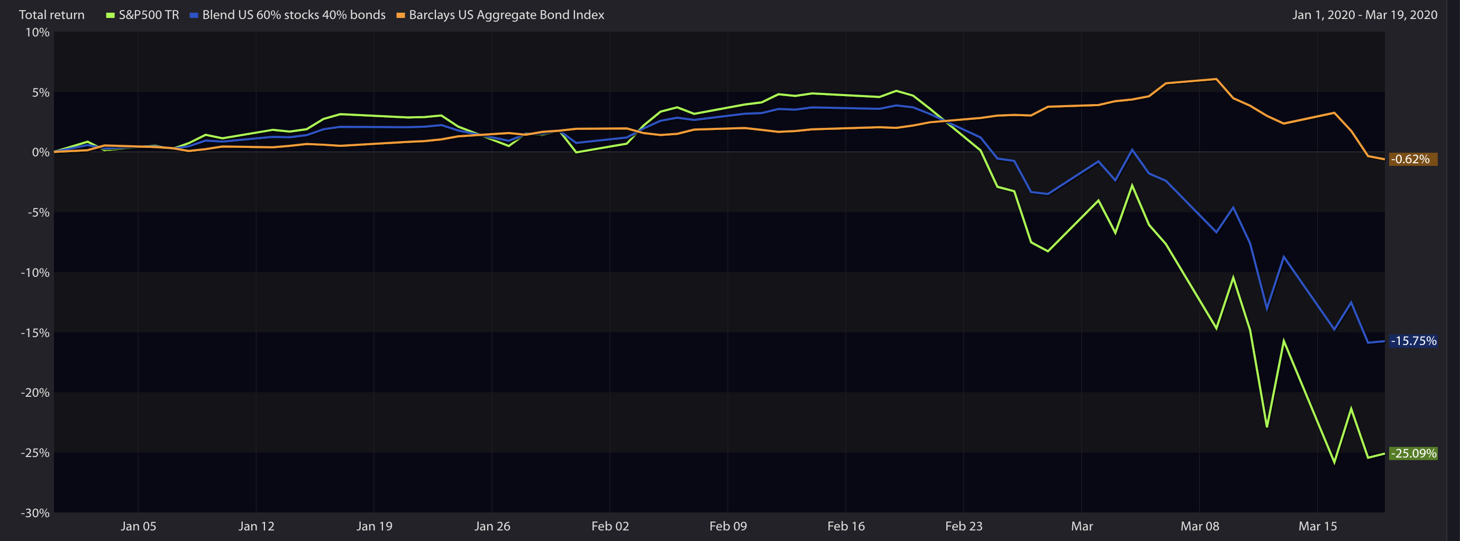Select the Mar 15 date on x-axis
This screenshot has width=1460, height=541.
coord(1317,526)
